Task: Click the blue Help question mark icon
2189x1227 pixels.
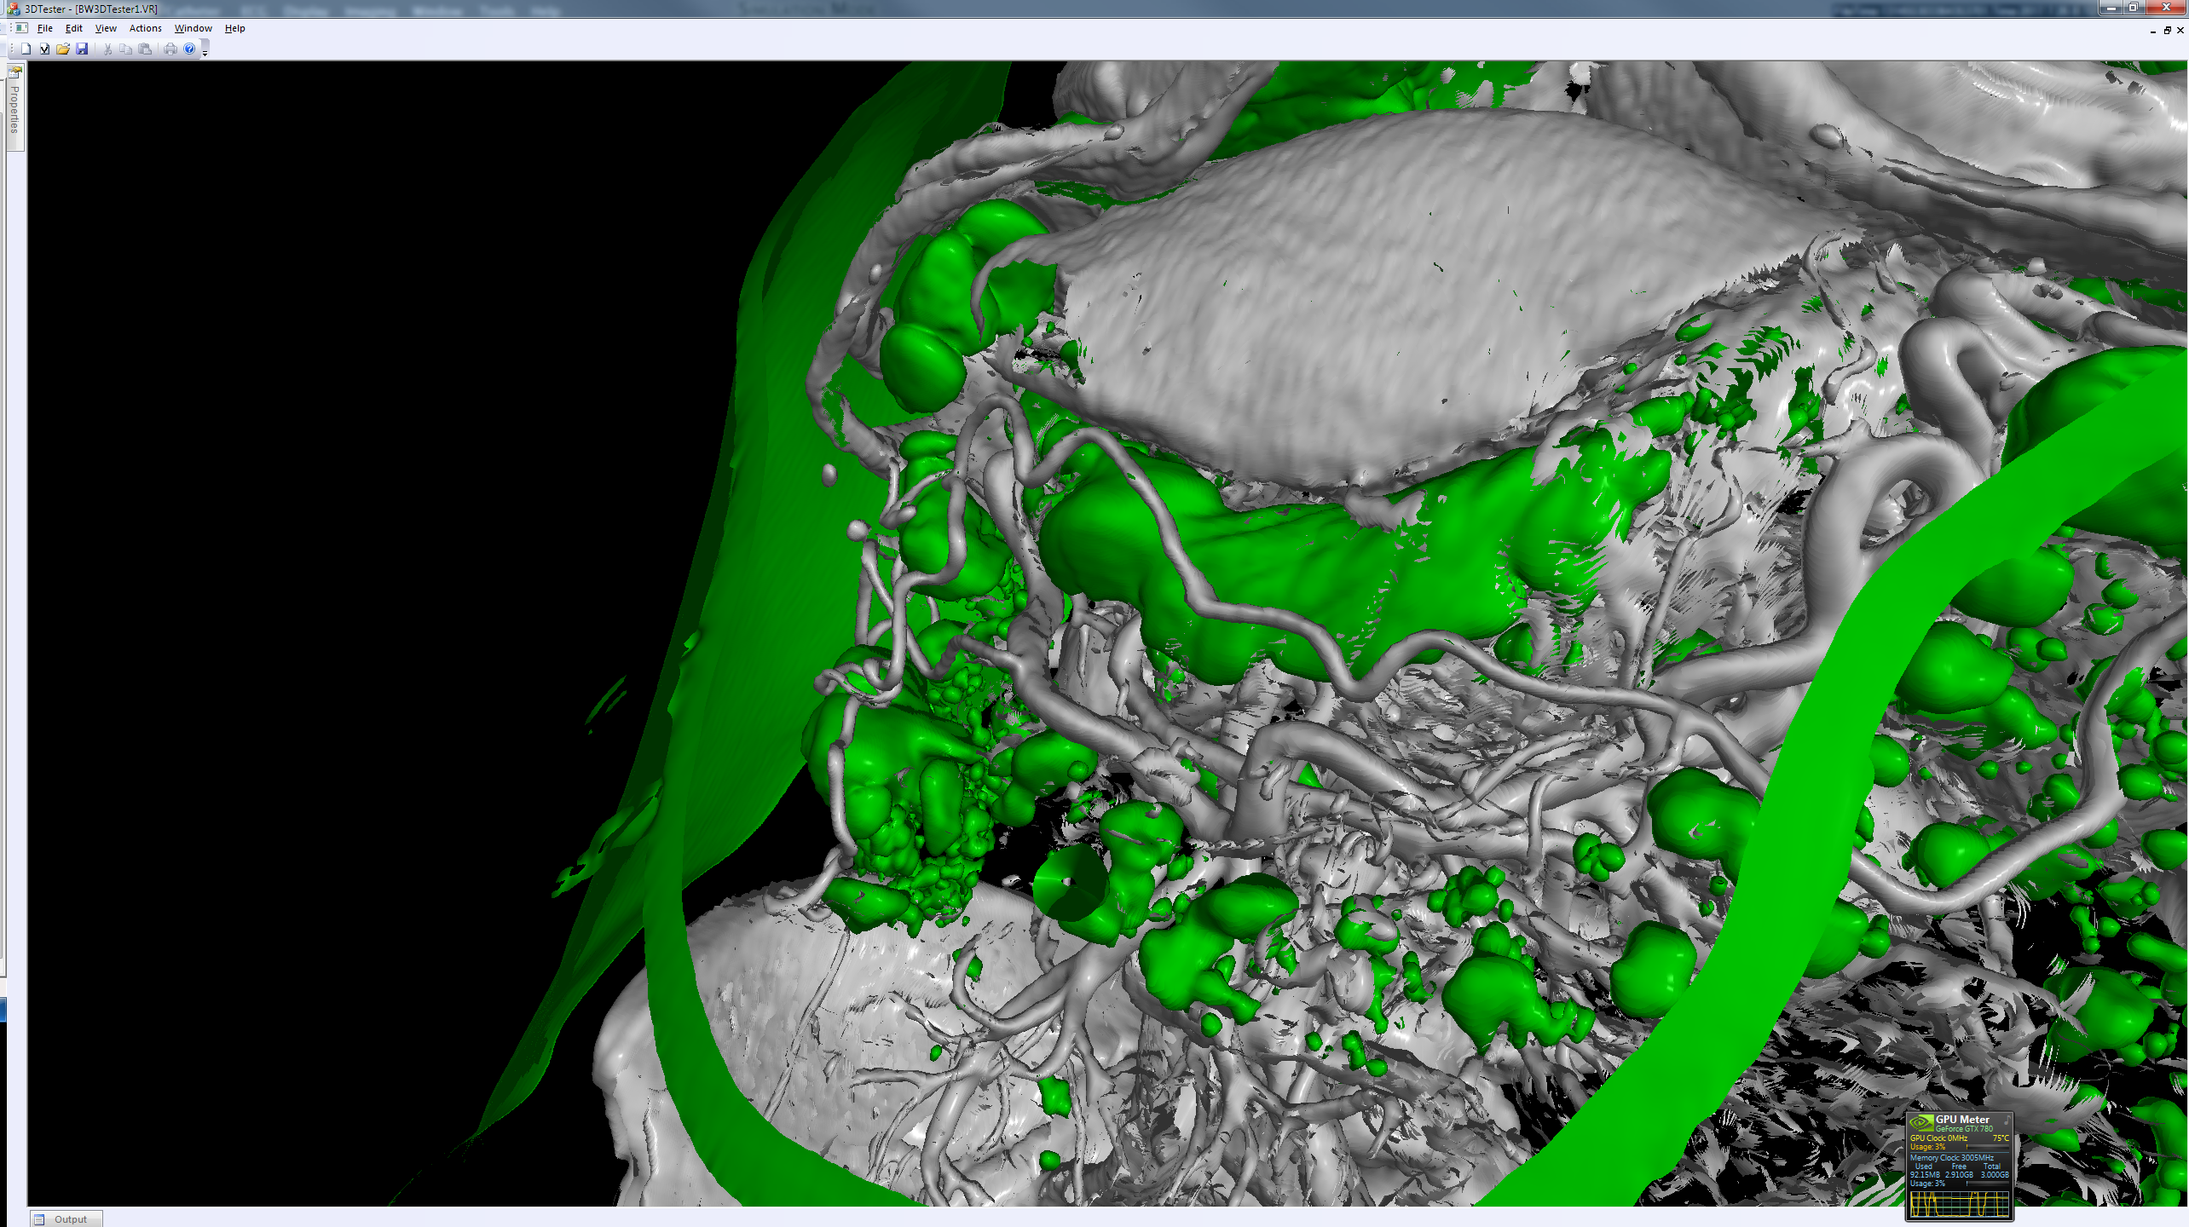Action: [x=189, y=49]
